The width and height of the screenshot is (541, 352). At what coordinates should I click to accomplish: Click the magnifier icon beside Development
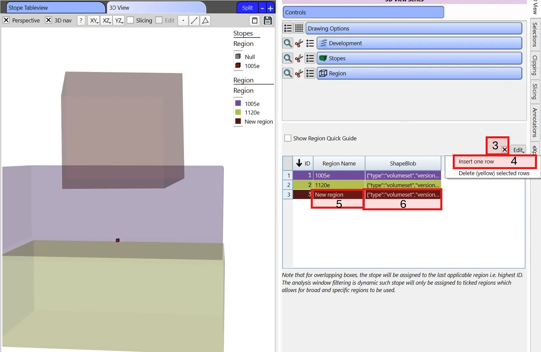coord(288,43)
